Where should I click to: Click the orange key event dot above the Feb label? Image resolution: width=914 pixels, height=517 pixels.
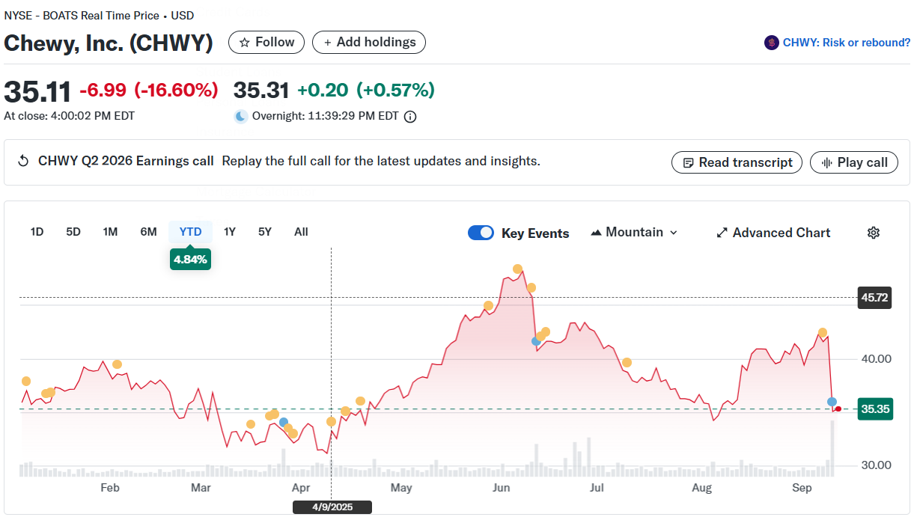(117, 364)
